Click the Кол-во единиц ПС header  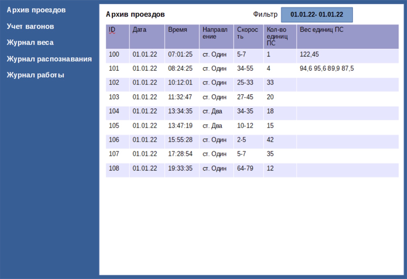click(x=280, y=37)
